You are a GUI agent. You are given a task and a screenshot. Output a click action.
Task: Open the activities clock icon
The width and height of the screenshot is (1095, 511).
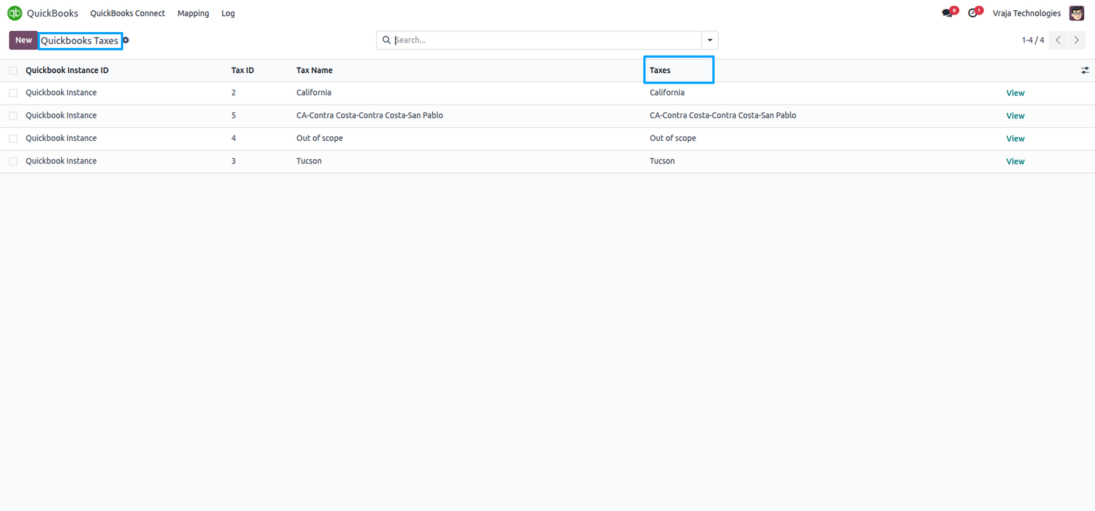[973, 13]
